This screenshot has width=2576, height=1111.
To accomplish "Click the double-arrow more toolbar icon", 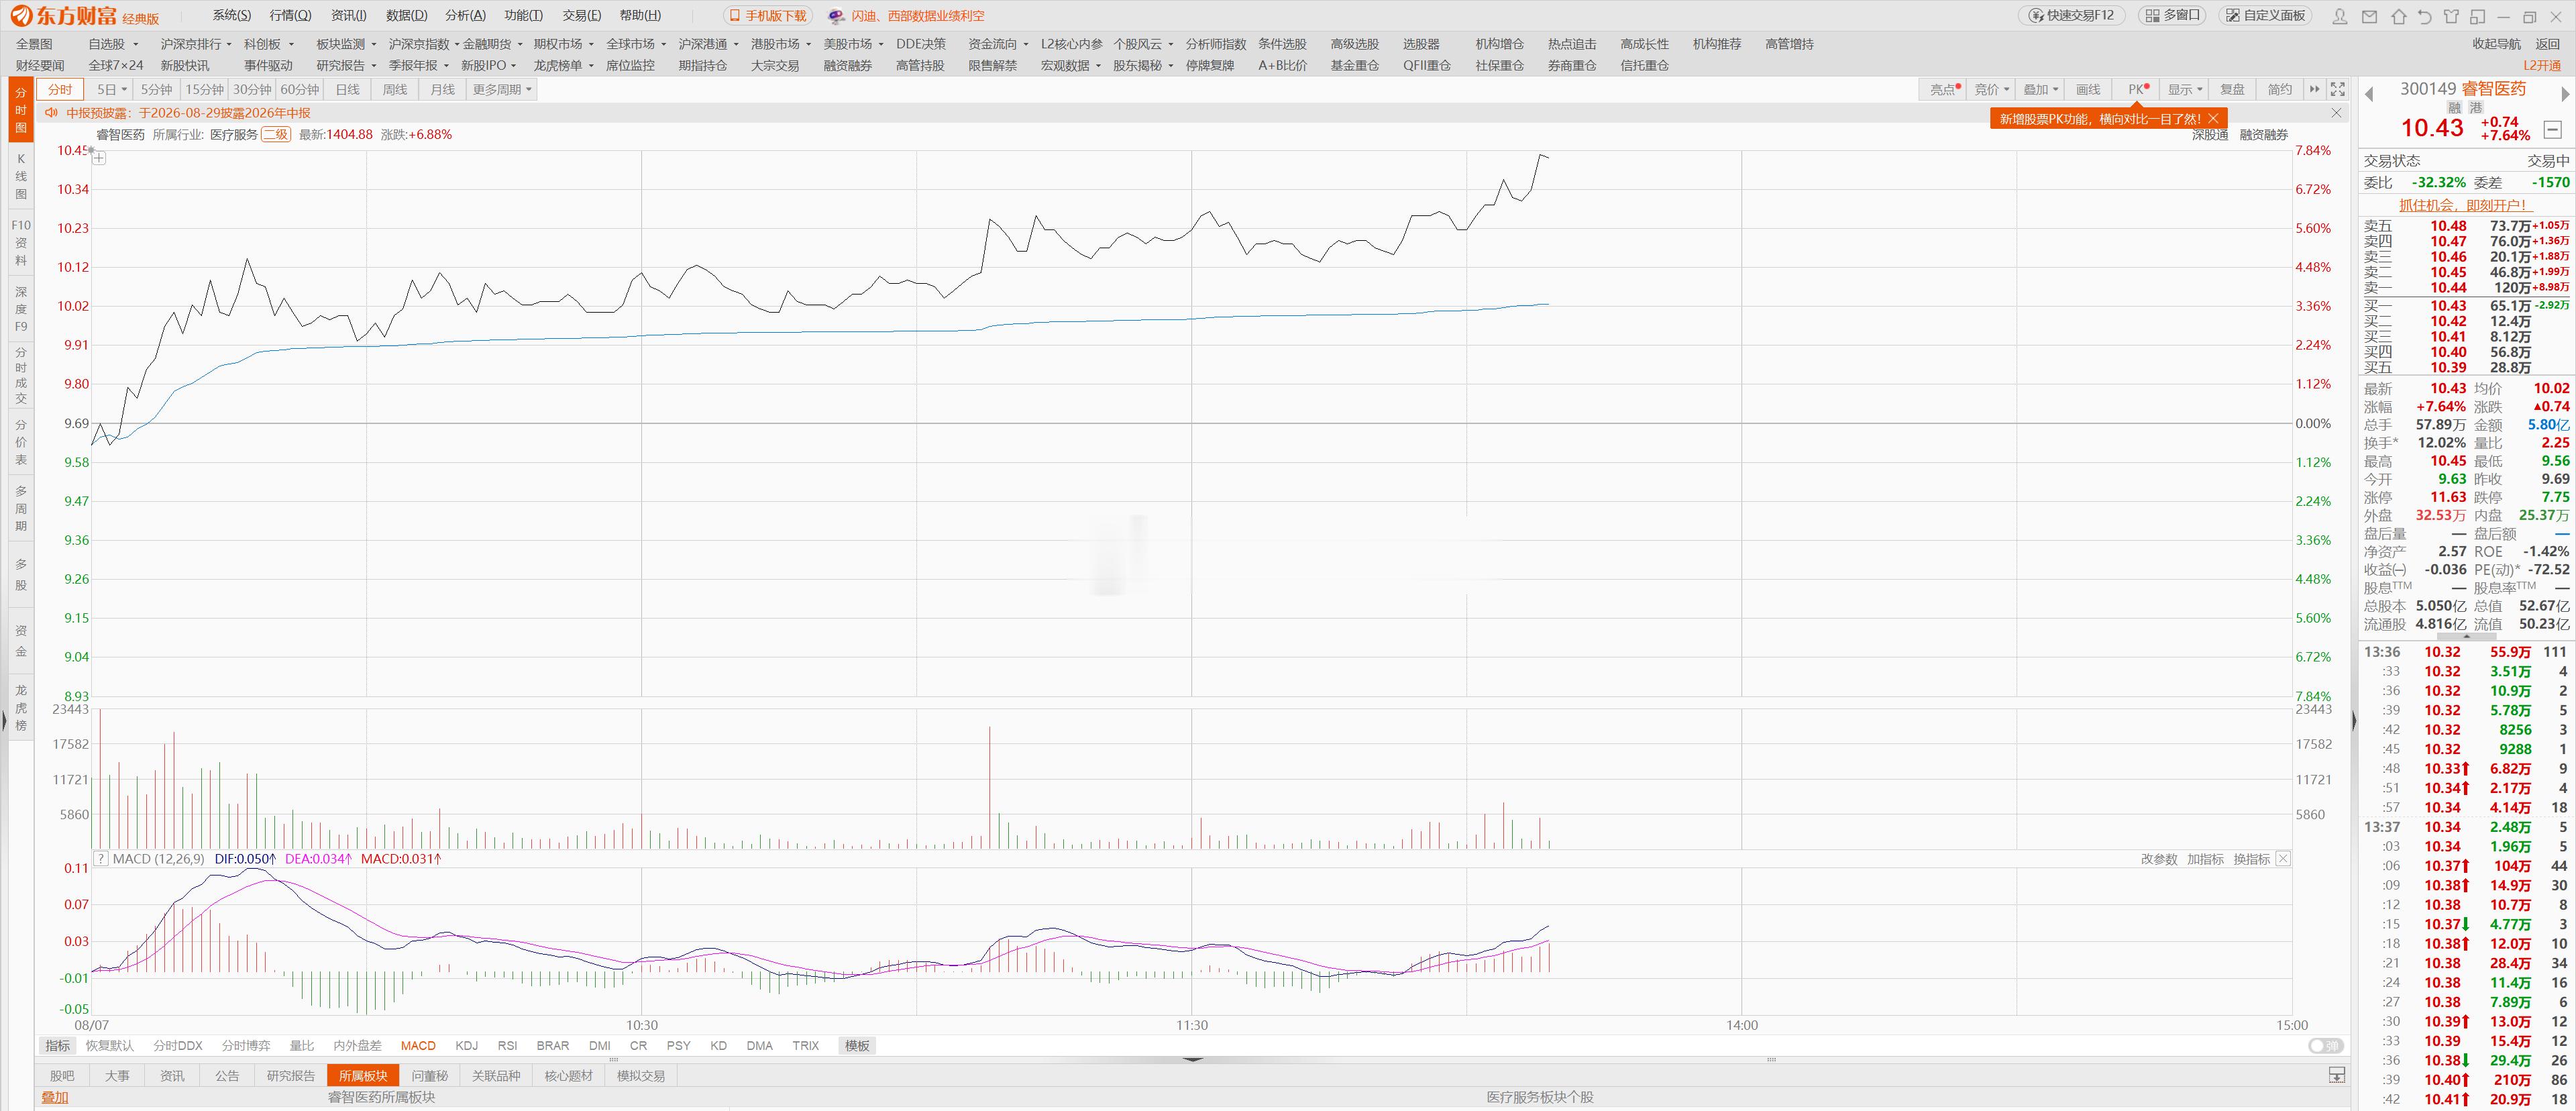I will 2314,89.
